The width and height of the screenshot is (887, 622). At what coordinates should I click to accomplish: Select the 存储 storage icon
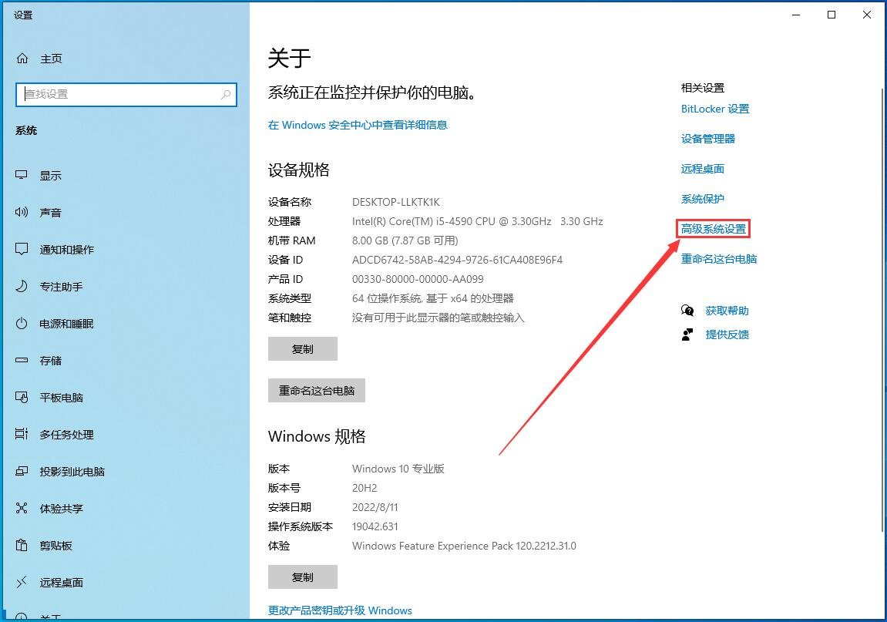pos(22,361)
